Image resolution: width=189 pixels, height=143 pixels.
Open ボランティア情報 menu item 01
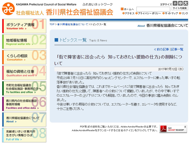(24, 26)
